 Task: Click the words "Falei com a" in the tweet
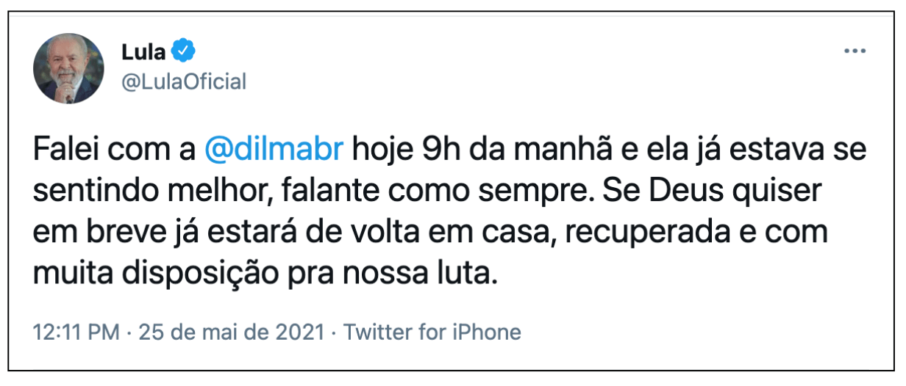(x=115, y=150)
